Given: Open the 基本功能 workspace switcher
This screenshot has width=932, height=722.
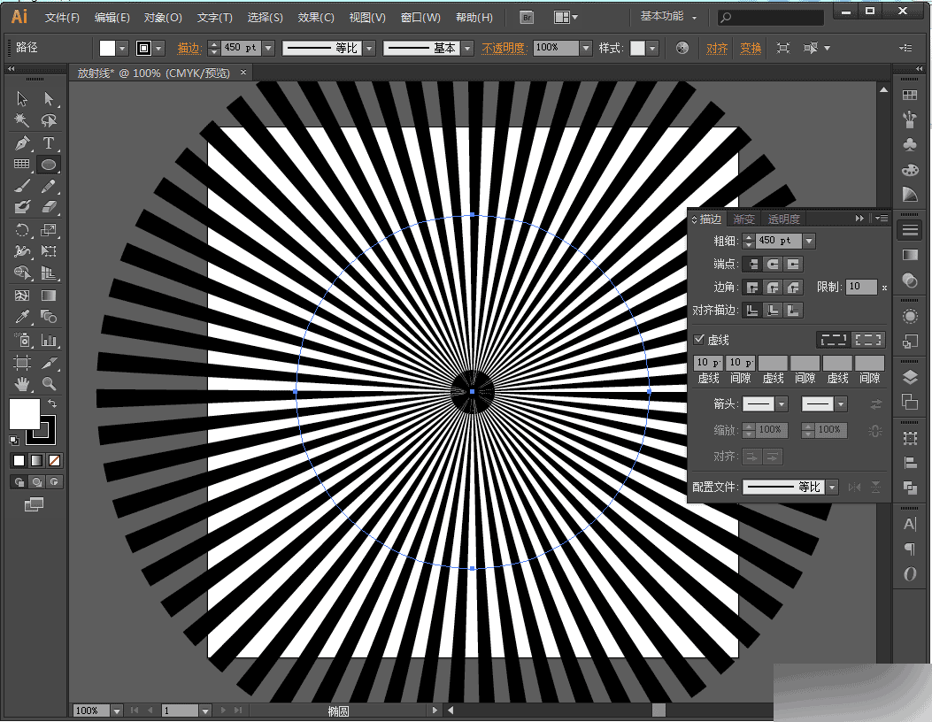Looking at the screenshot, I should click(668, 17).
